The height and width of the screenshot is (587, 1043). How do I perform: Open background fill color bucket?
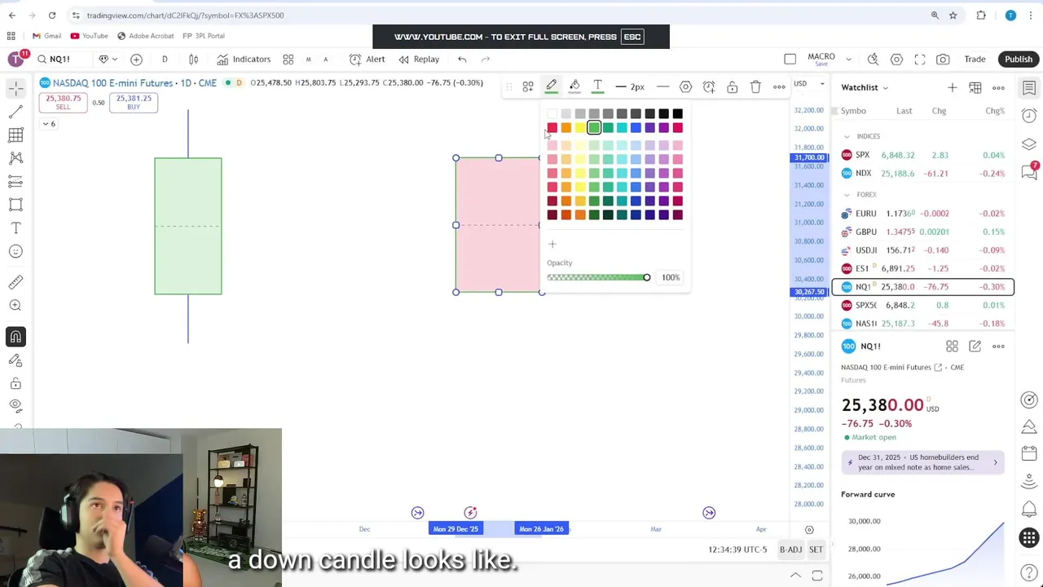pyautogui.click(x=574, y=86)
